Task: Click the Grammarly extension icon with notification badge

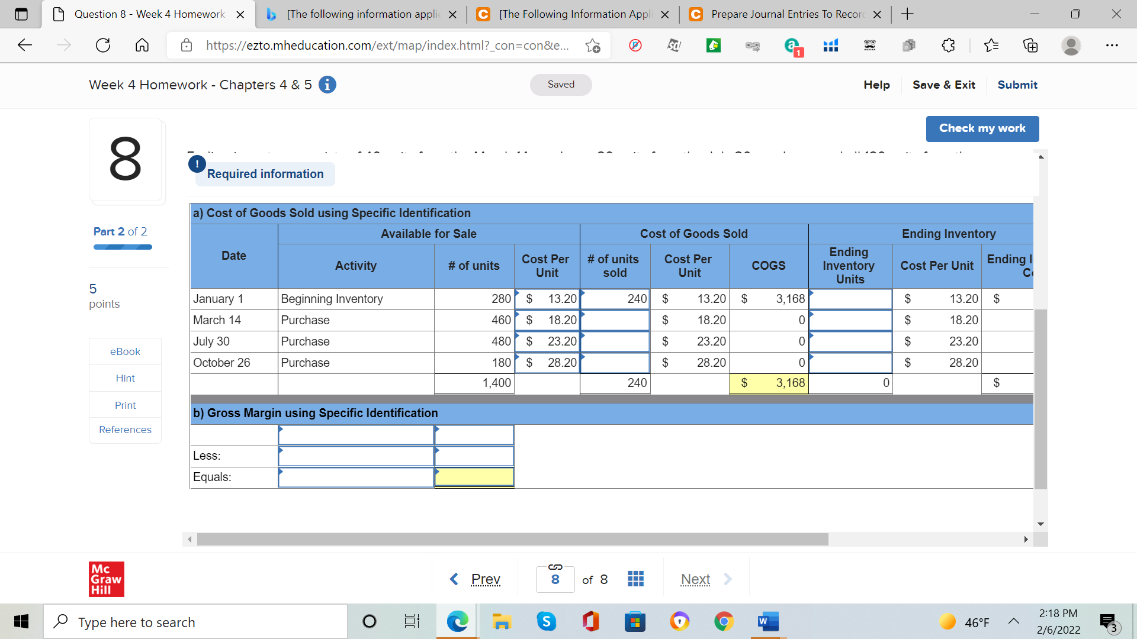Action: (x=792, y=45)
